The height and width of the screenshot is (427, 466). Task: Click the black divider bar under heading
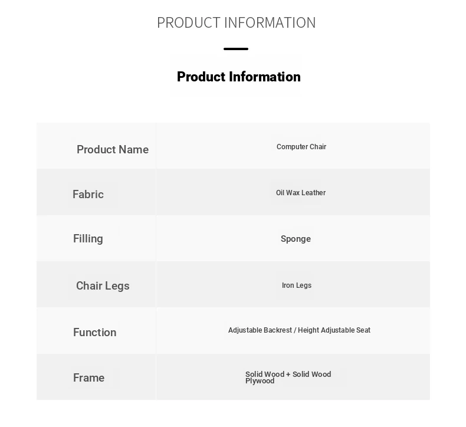tap(236, 49)
